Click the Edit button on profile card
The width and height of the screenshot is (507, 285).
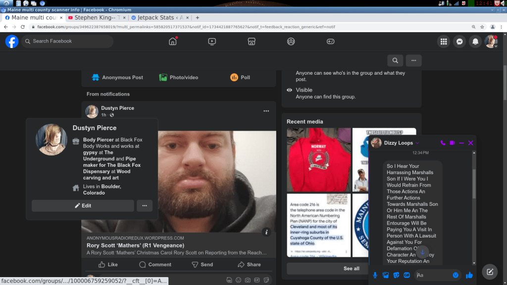(83, 206)
